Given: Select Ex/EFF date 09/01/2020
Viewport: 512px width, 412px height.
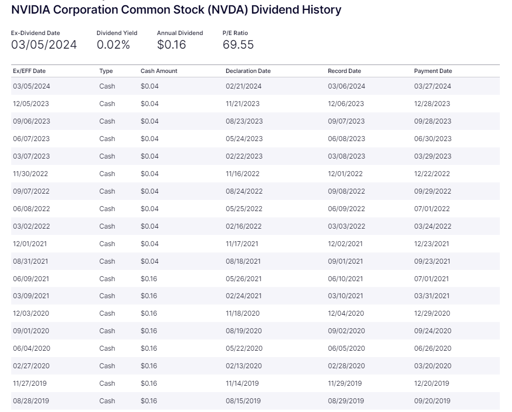Looking at the screenshot, I should (x=31, y=331).
